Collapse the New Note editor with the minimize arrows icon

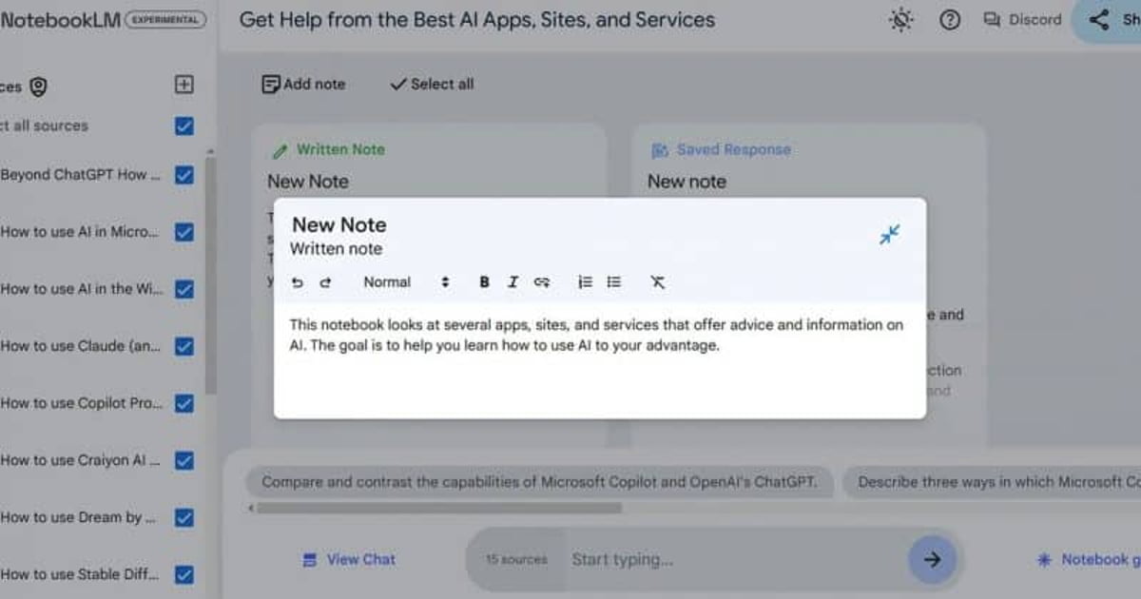[x=889, y=234]
